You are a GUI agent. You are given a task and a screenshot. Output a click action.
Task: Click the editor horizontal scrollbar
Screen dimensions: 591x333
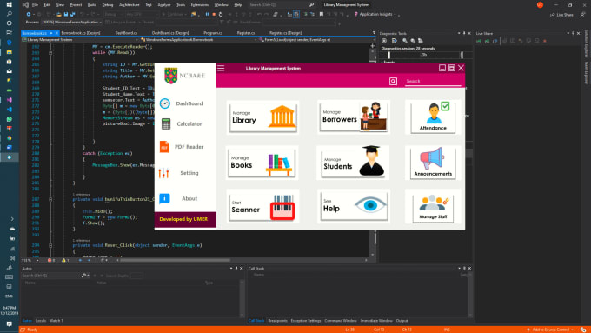(x=175, y=260)
